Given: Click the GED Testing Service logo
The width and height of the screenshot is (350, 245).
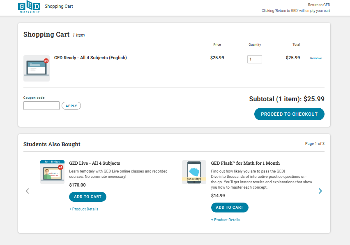Looking at the screenshot, I should [x=29, y=7].
